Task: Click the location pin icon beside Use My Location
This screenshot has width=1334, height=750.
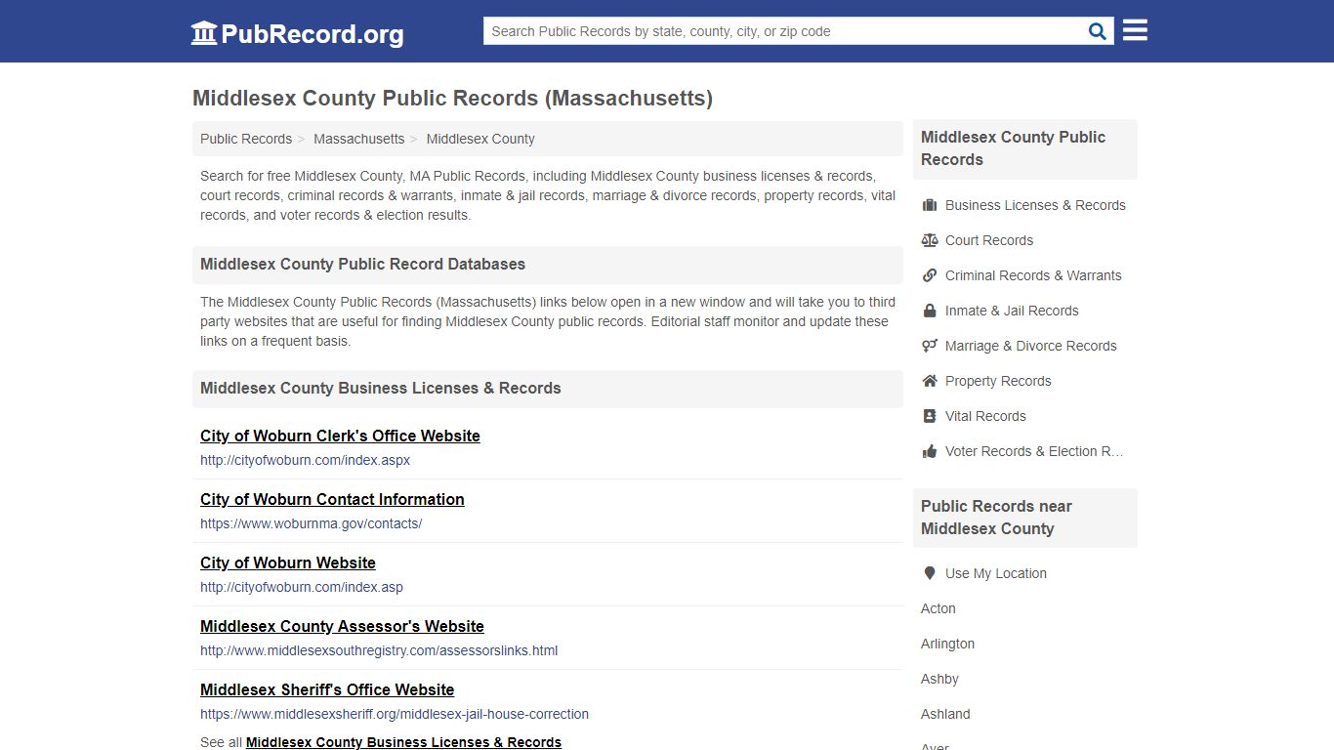Action: [930, 573]
